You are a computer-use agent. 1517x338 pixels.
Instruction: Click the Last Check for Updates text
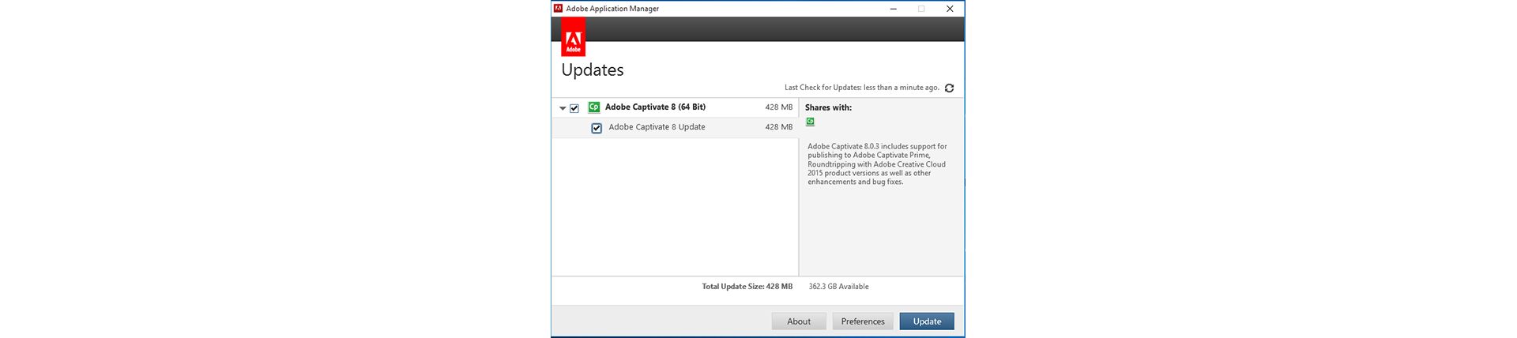tap(861, 88)
